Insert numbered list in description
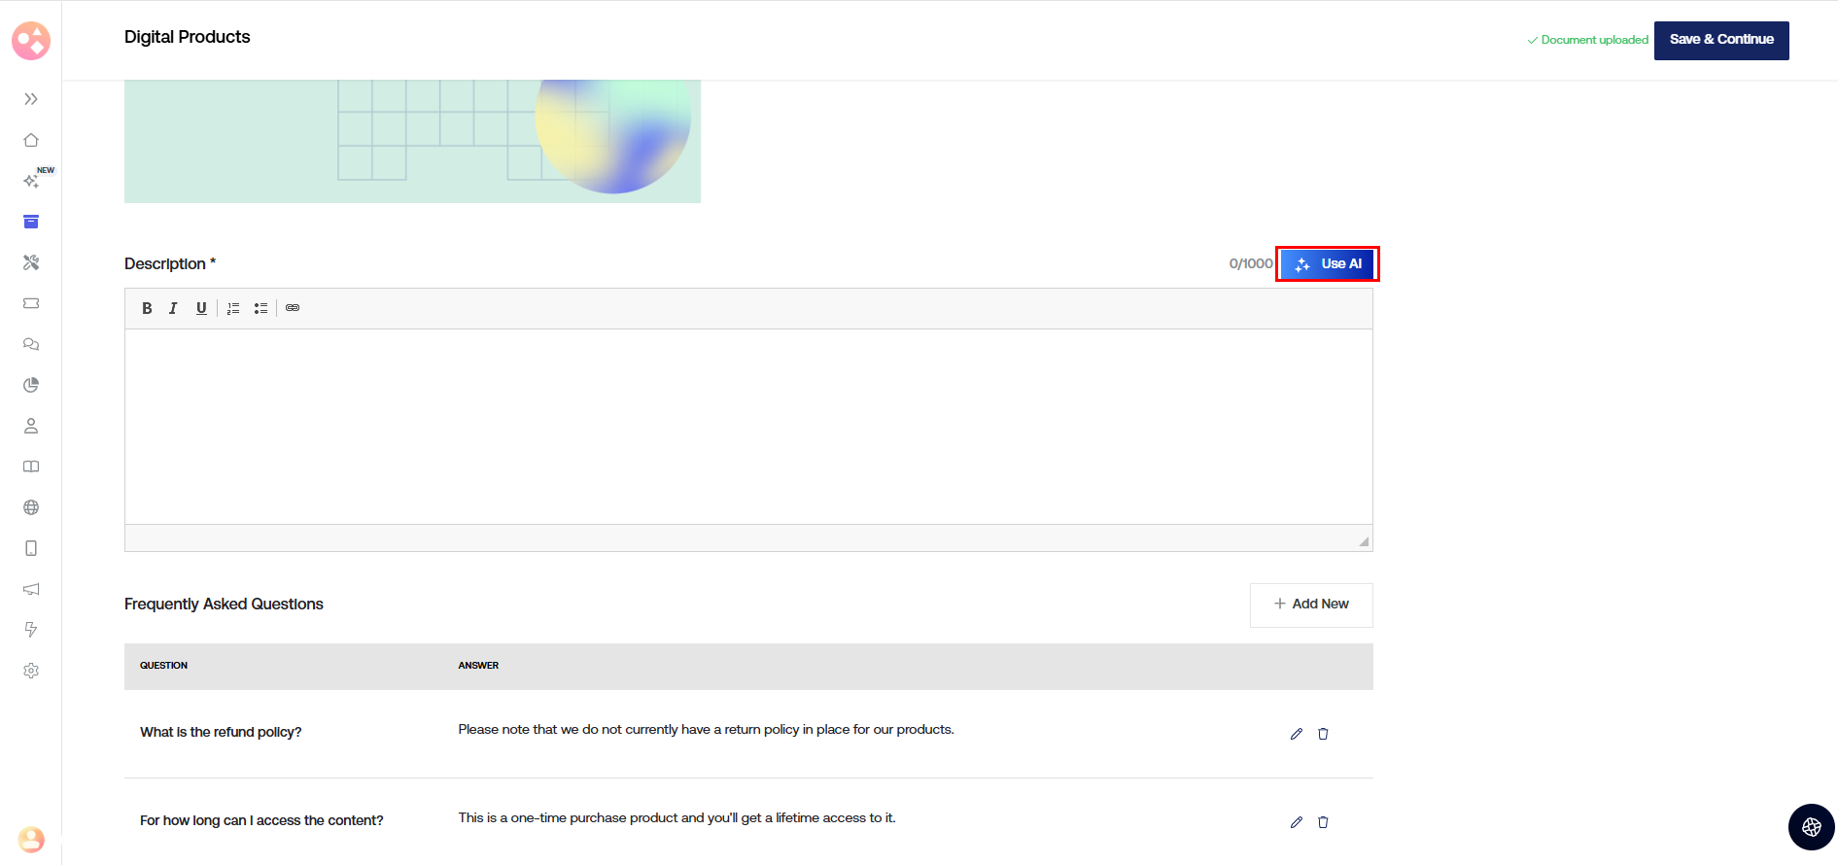The height and width of the screenshot is (865, 1838). coord(233,308)
